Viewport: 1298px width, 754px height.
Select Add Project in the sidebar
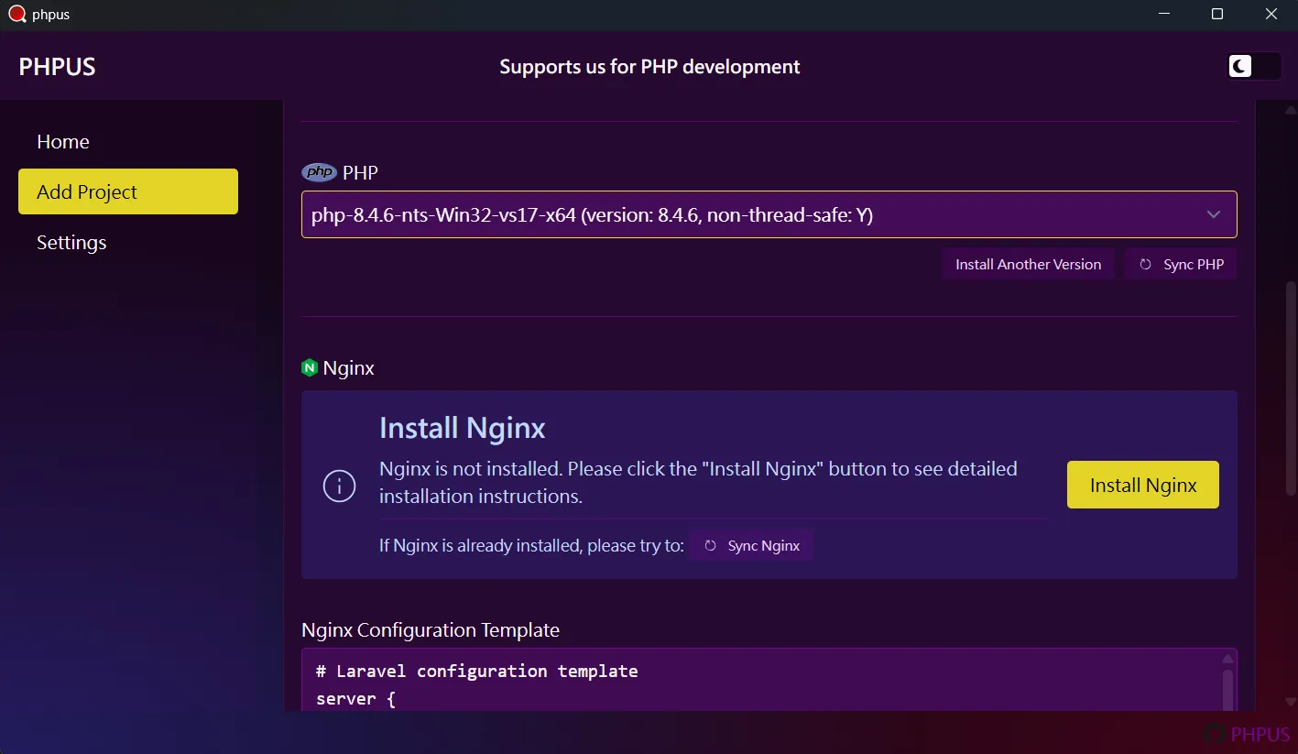point(128,191)
